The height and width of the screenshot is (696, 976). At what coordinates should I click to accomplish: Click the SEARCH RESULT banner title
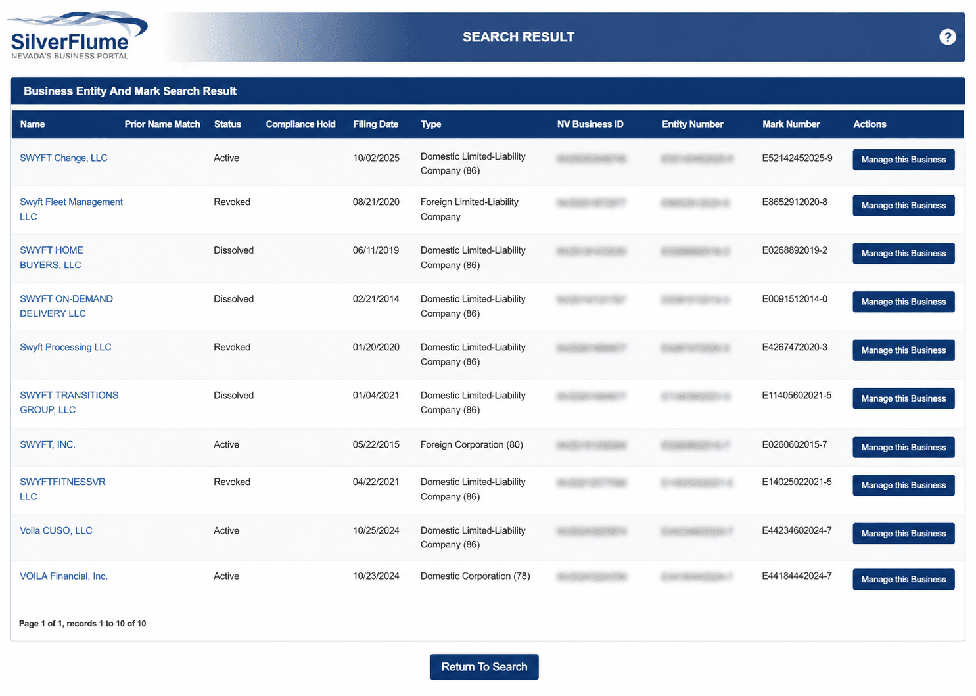(519, 37)
